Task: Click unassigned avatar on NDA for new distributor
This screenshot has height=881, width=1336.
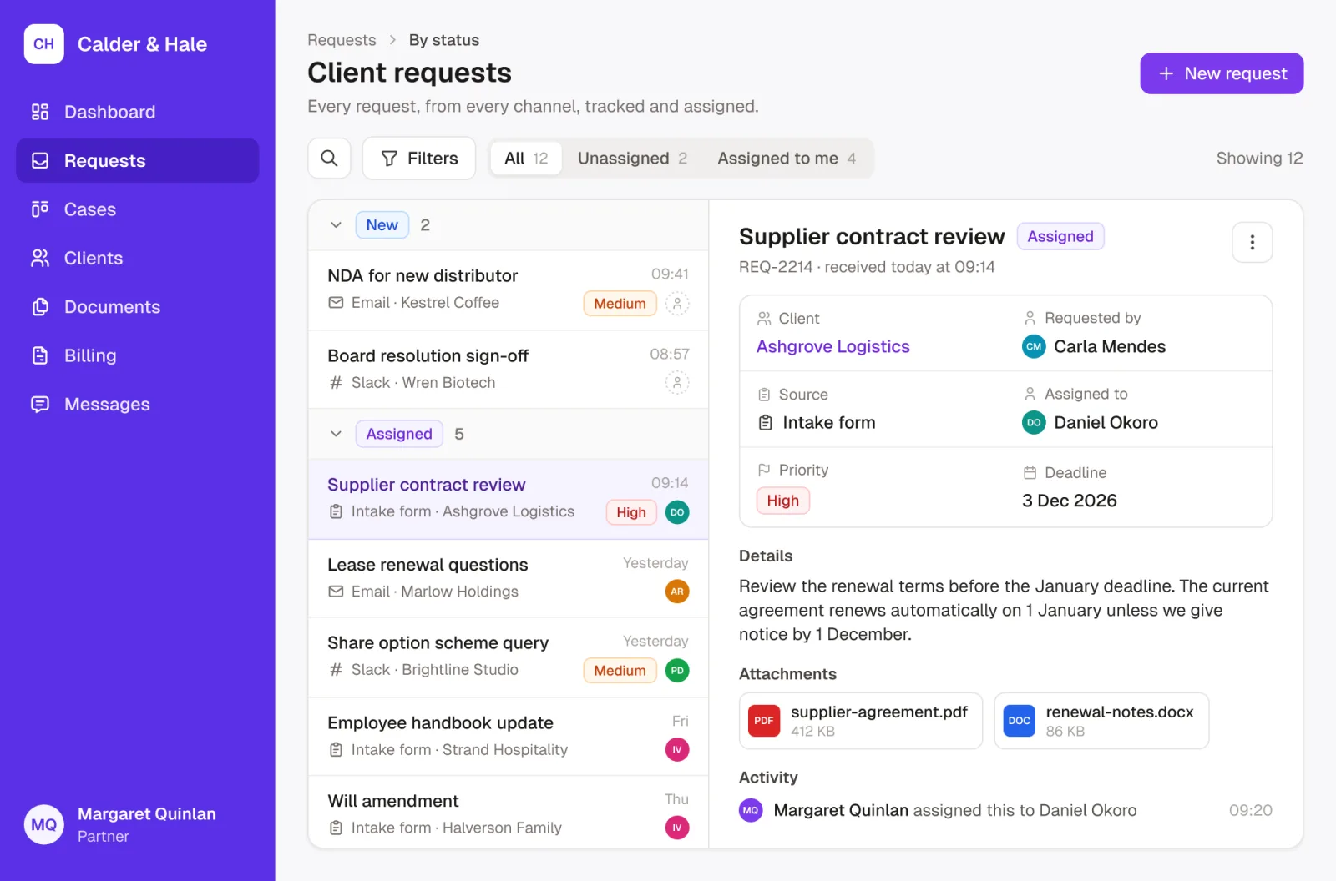Action: (x=677, y=304)
